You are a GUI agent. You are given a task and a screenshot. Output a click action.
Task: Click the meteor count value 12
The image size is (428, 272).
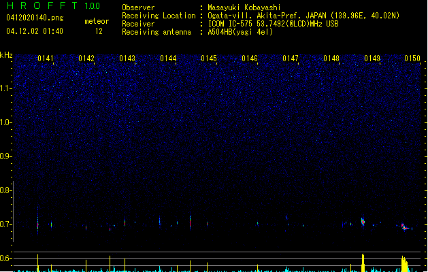pyautogui.click(x=99, y=31)
